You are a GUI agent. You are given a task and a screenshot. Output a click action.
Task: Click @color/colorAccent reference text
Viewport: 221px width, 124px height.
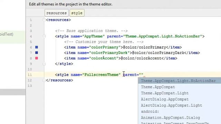141,58
